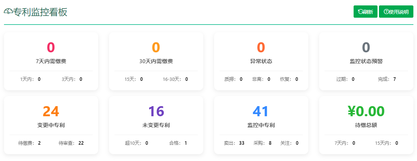Select the 异常状态 count of 0
The width and height of the screenshot is (417, 161).
pyautogui.click(x=261, y=47)
